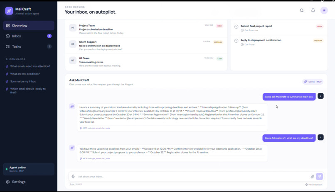Click Reply to deployment confirmation task title
Viewport: 335px width, 192px height.
(x=261, y=40)
